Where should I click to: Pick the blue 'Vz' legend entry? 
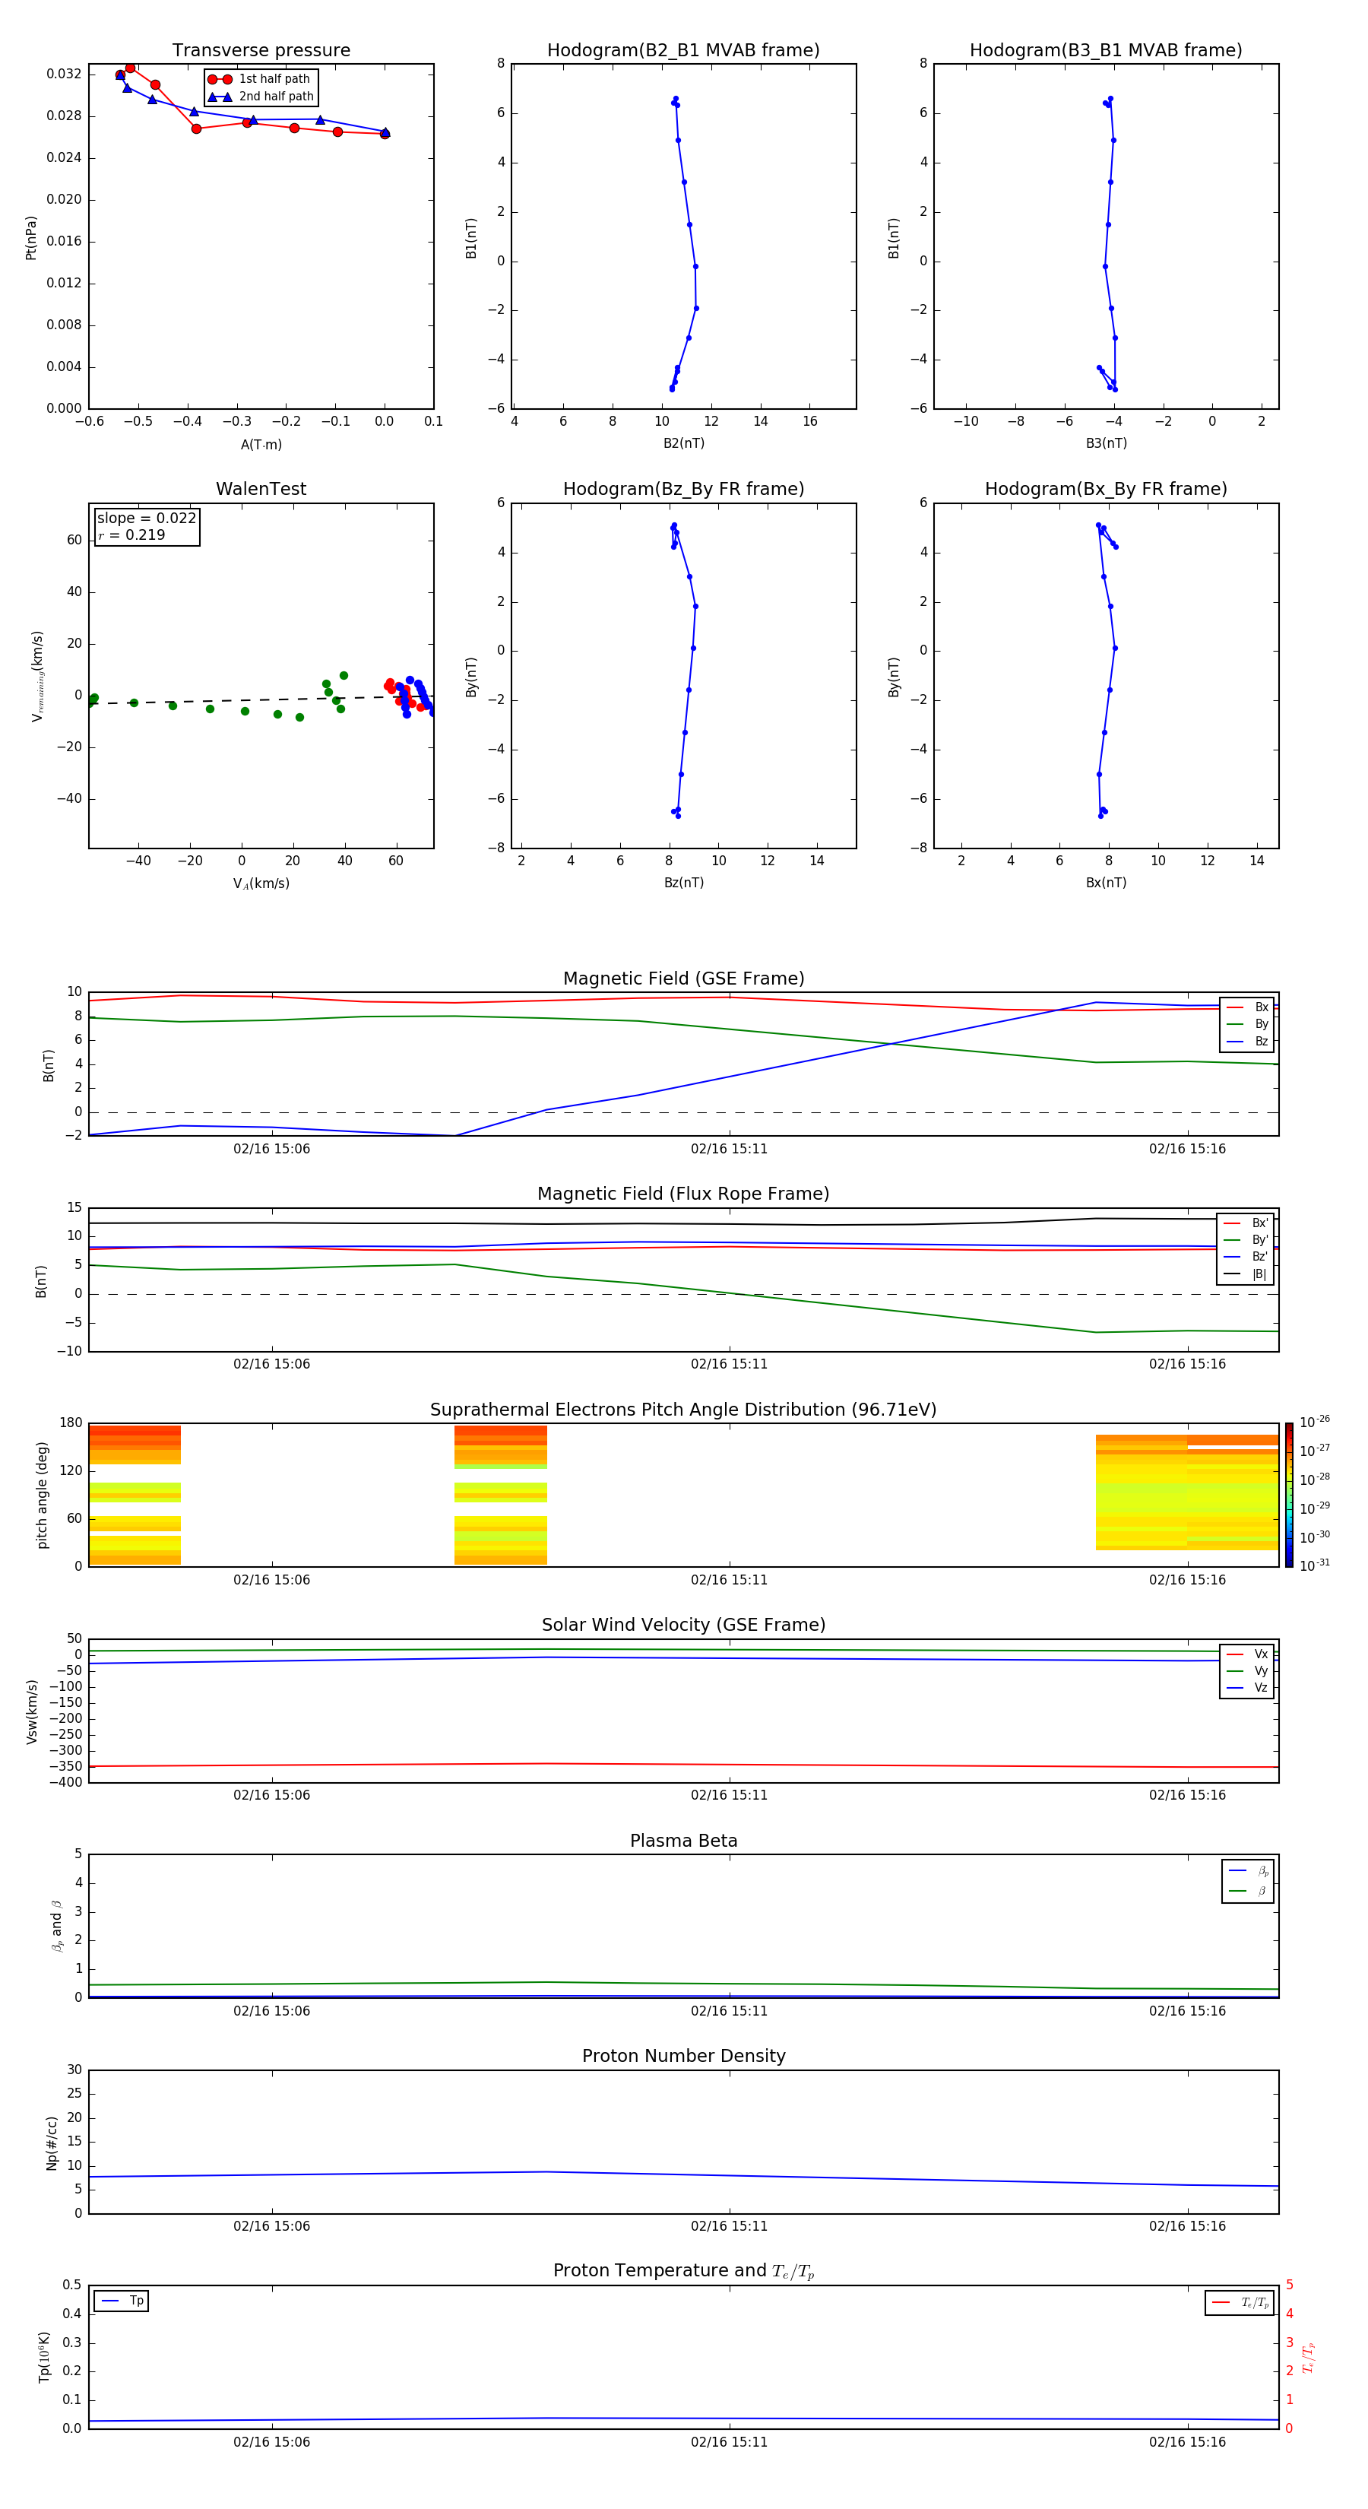(1247, 1688)
